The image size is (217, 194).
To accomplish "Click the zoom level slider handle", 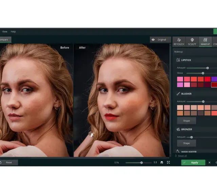I will (141, 163).
